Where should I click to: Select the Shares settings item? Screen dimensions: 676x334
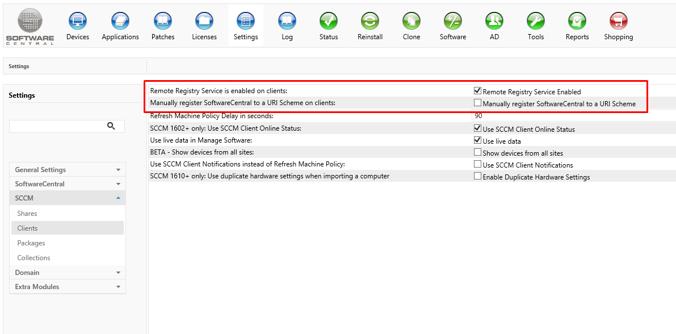[27, 214]
